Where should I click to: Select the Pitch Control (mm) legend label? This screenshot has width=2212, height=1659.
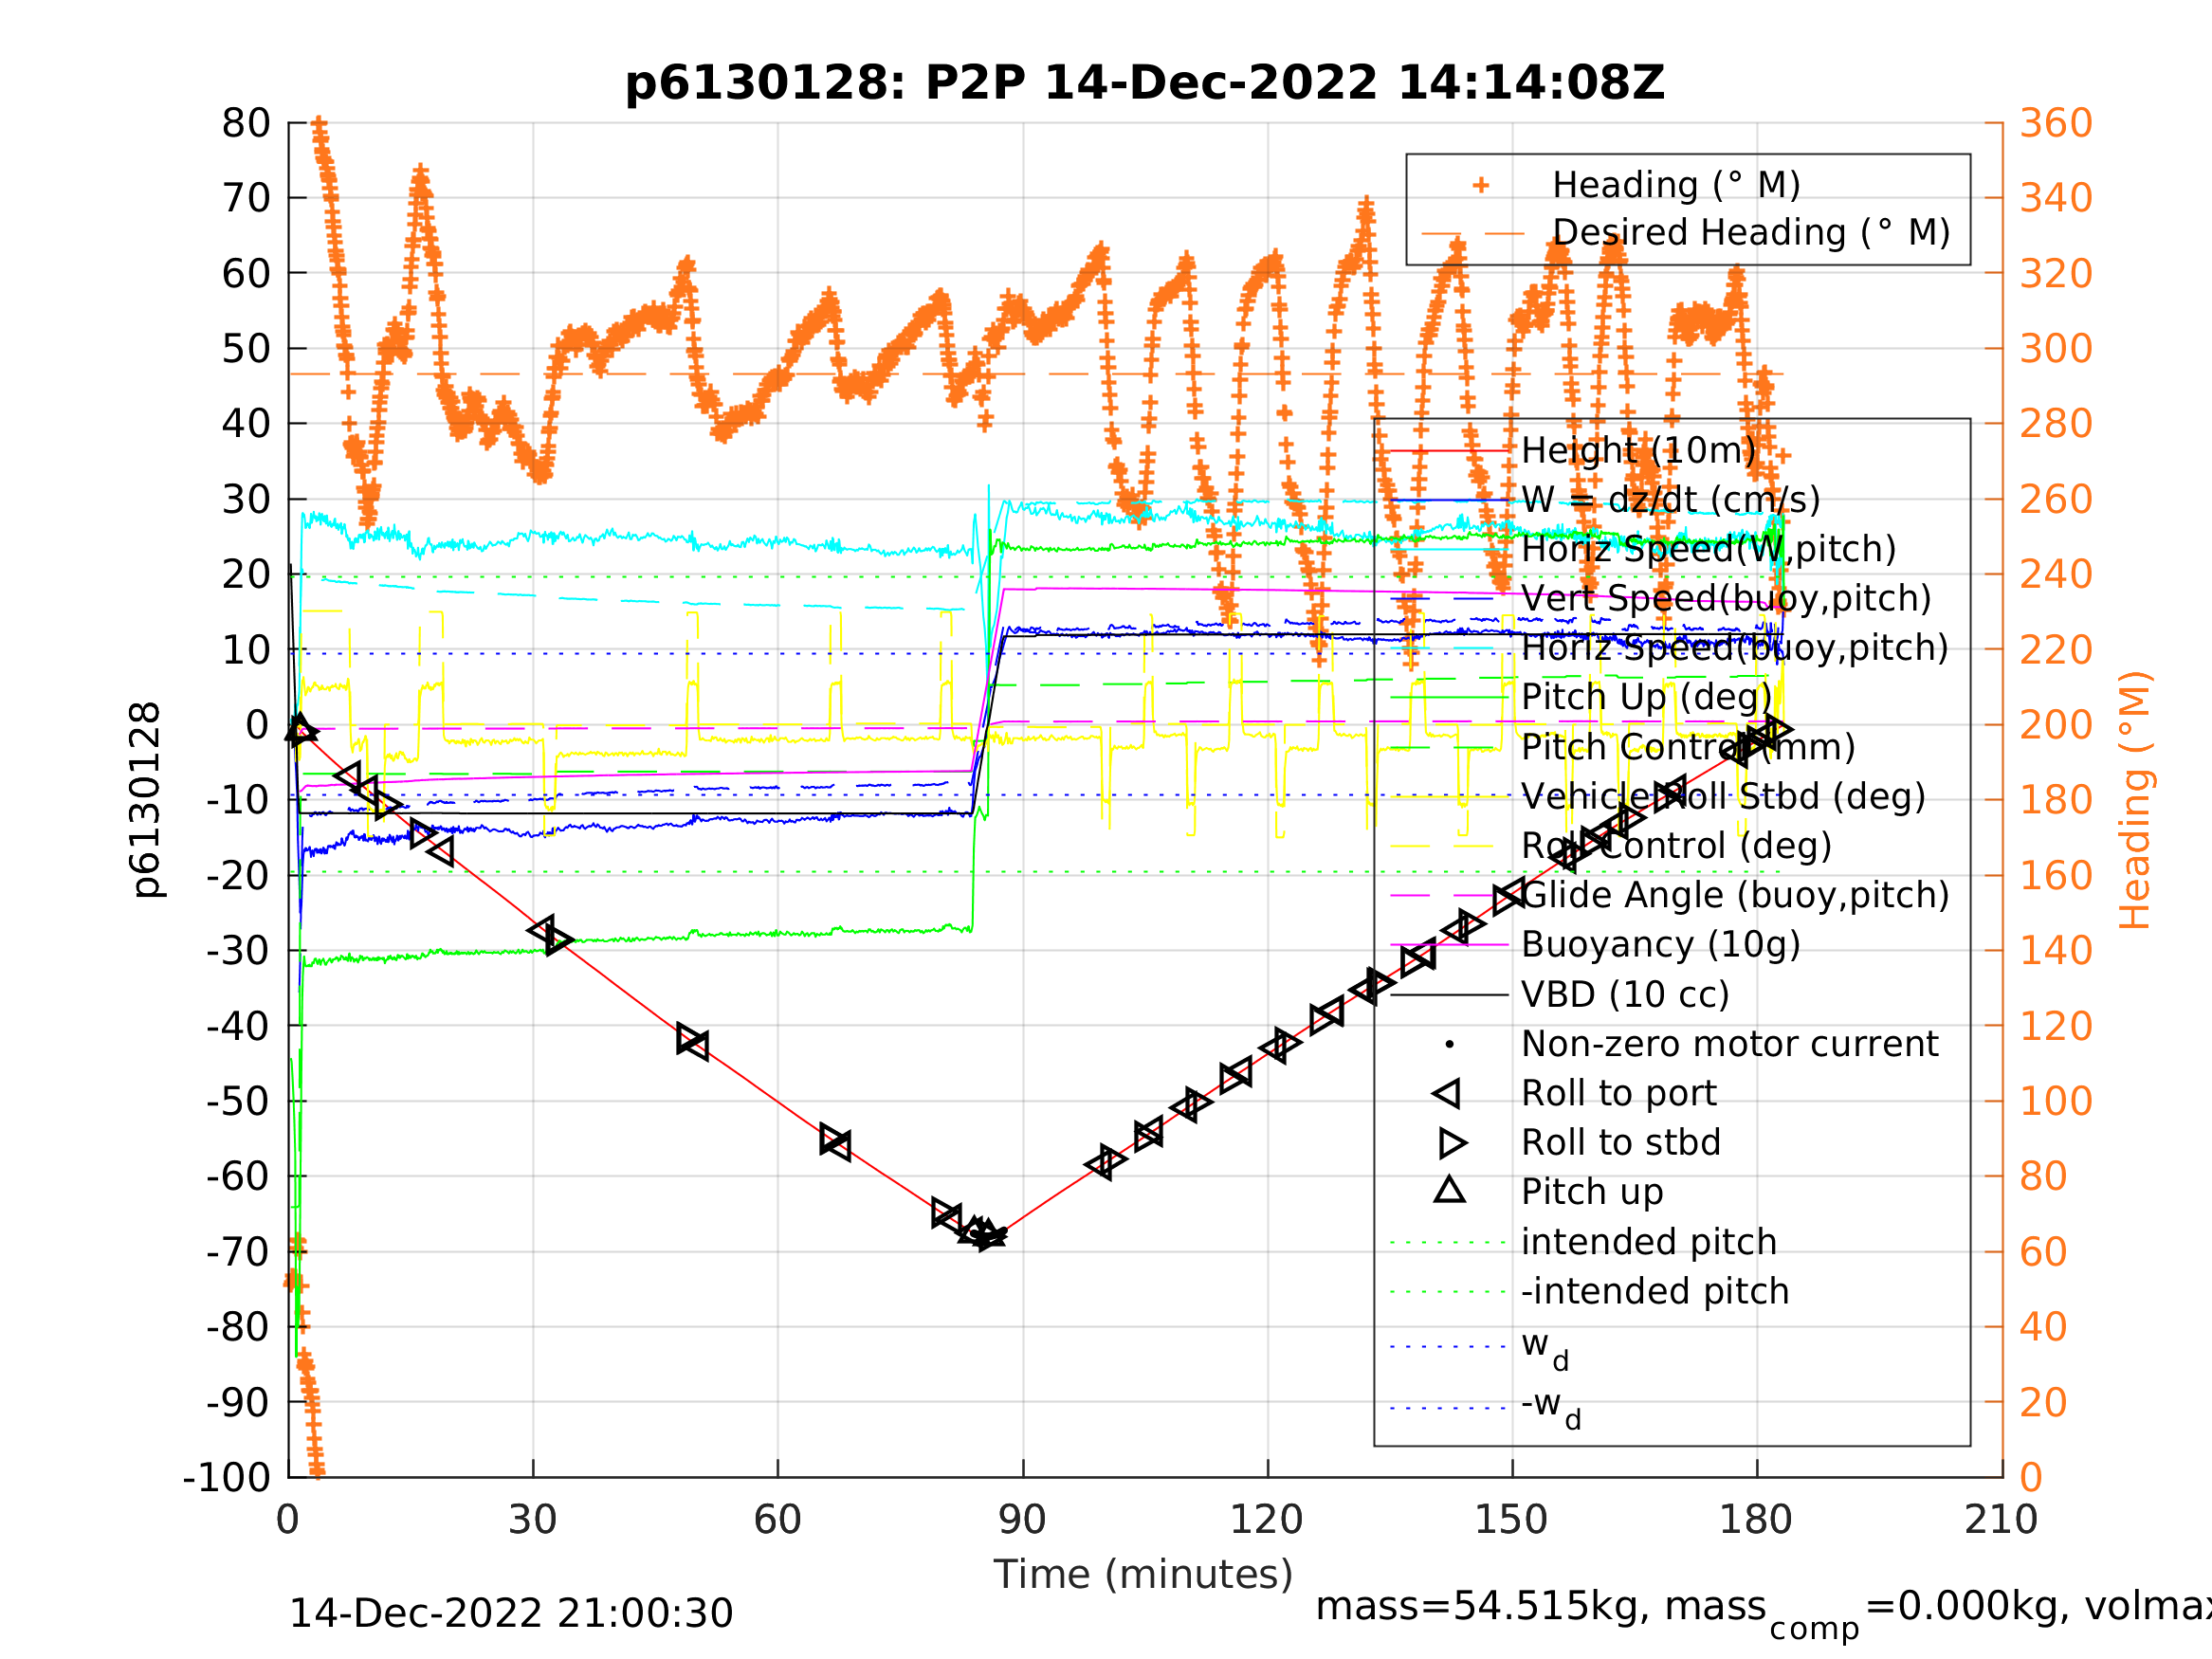[x=1688, y=747]
